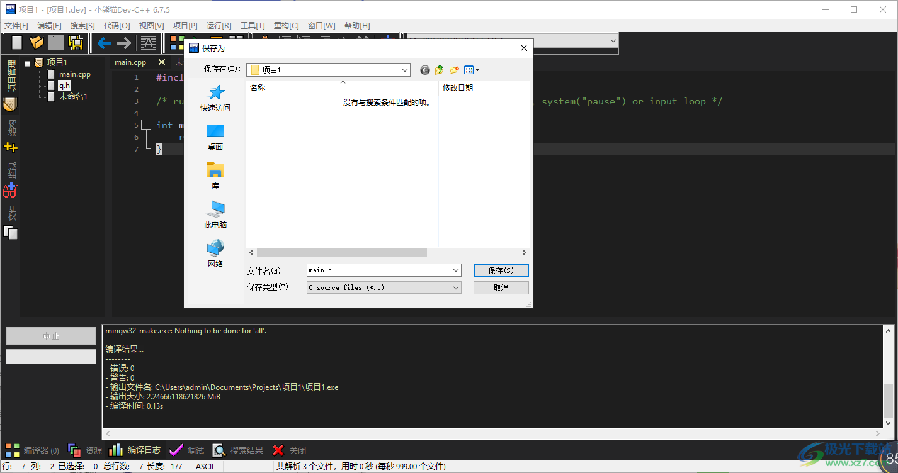
Task: Click the 保存(S) save button
Action: pos(501,270)
